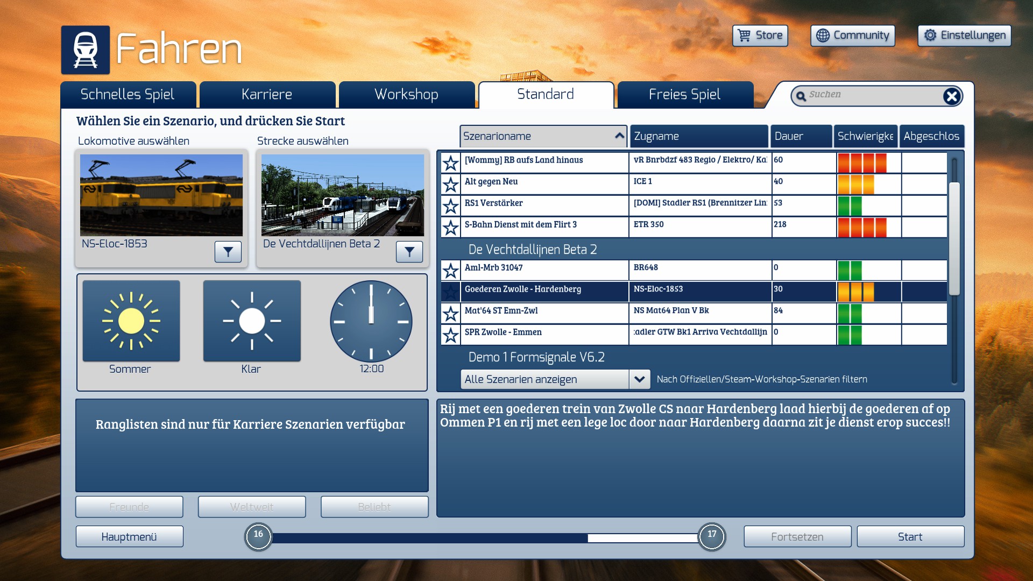Select the Sommer season sun icon
This screenshot has height=581, width=1033.
[131, 321]
